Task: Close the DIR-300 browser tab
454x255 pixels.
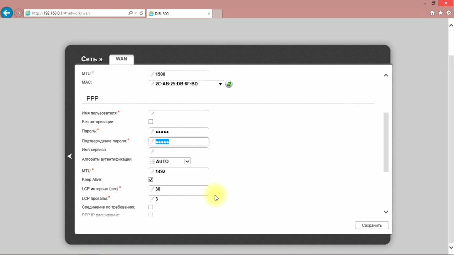Action: click(209, 14)
